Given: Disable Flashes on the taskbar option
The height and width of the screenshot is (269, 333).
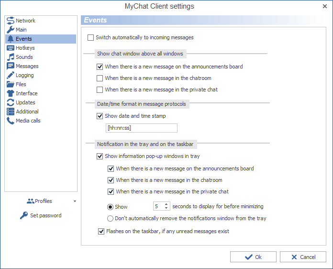Looking at the screenshot, I should point(101,231).
